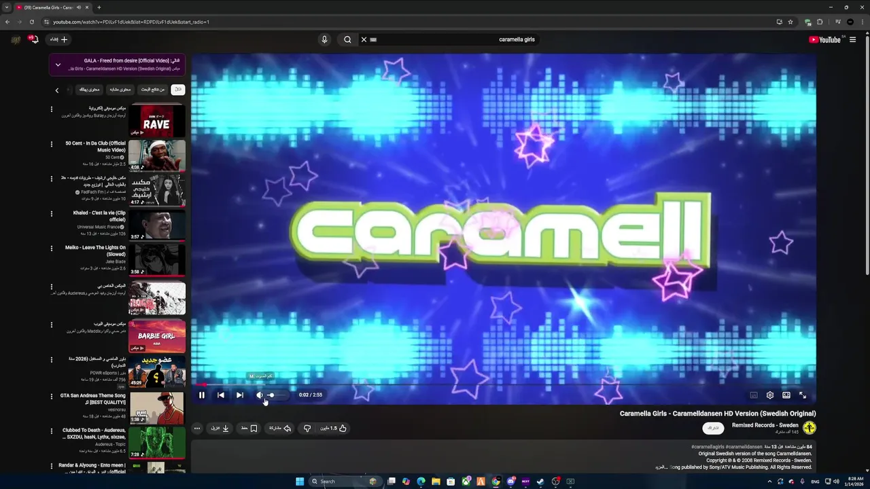Viewport: 870px width, 489px height.
Task: Open Discord from the taskbar
Action: (511, 482)
